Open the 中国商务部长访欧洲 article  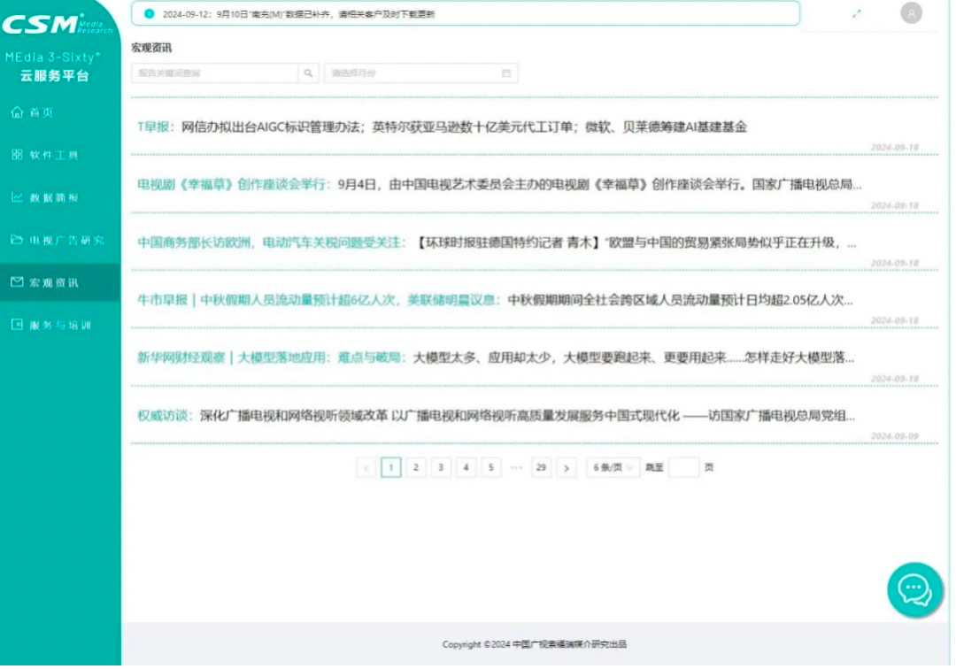click(497, 242)
